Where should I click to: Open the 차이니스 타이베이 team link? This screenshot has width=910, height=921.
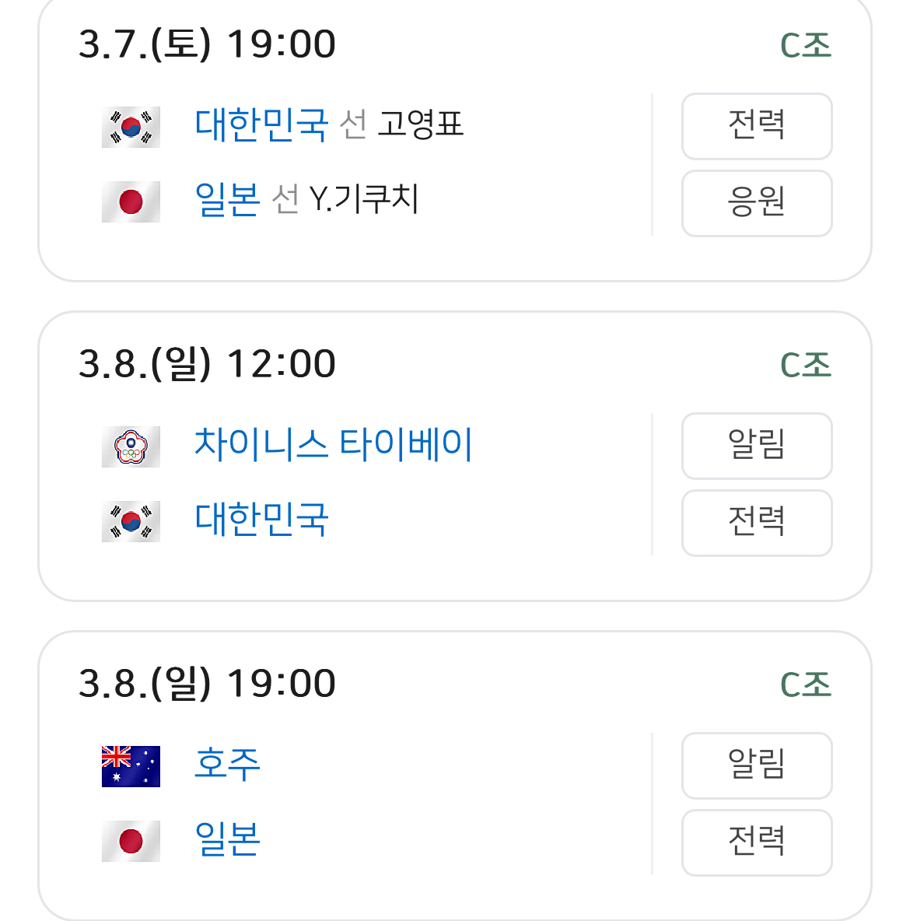point(333,444)
